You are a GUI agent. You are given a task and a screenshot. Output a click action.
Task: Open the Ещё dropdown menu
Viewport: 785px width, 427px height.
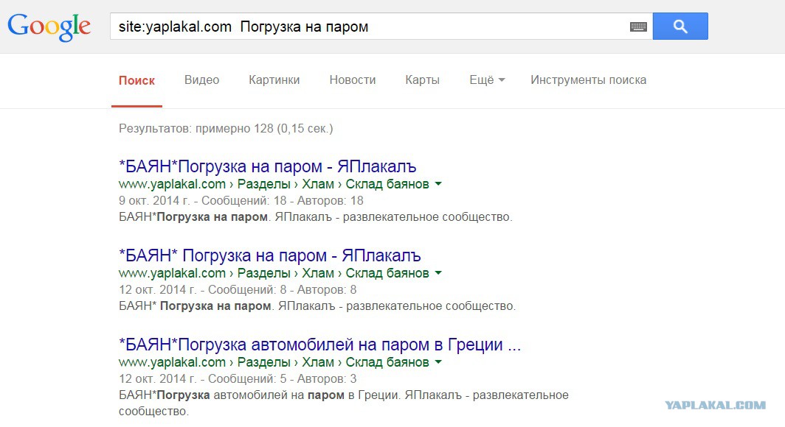coord(487,80)
